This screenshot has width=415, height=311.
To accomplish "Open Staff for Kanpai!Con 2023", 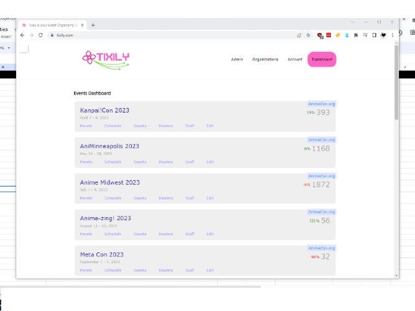I will point(190,126).
